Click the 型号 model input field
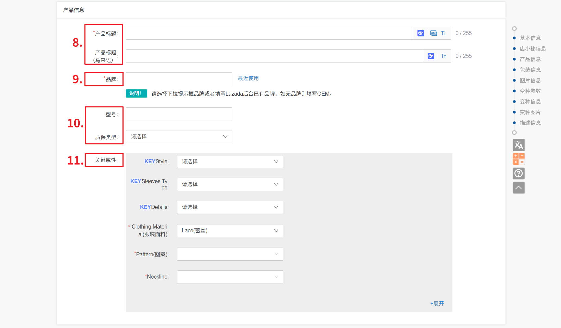561x328 pixels. 179,114
